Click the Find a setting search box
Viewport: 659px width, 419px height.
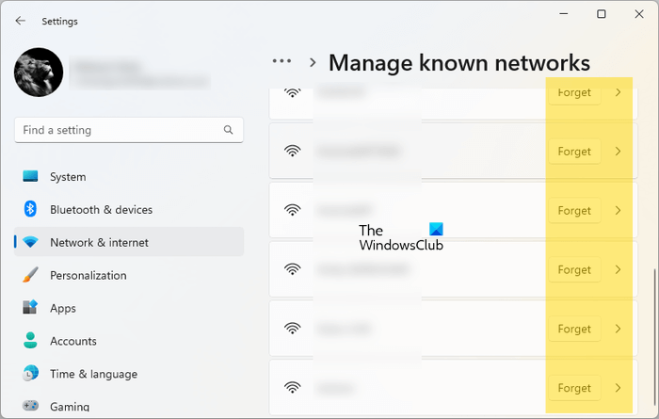coord(118,130)
